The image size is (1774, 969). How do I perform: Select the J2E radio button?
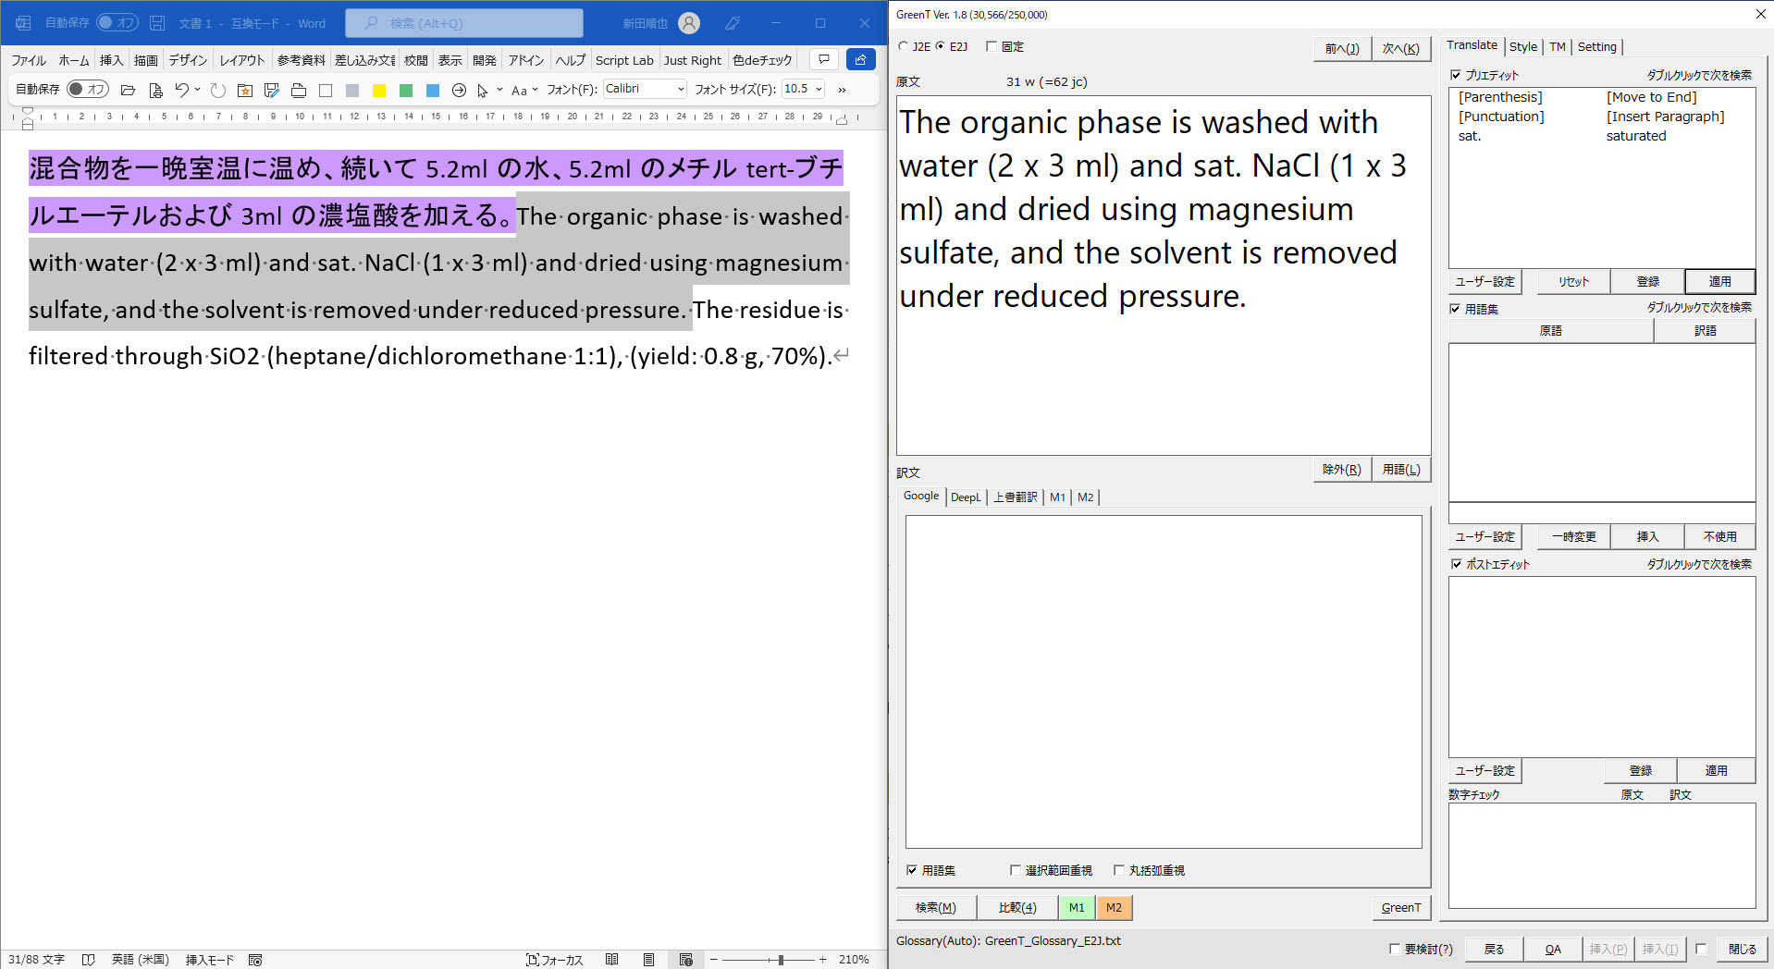tap(904, 46)
